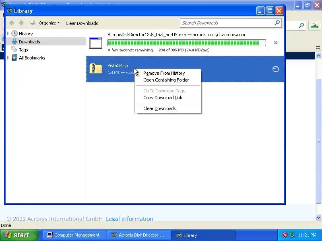This screenshot has width=322, height=241.
Task: Click the VistaXP.zip folder icon
Action: (x=96, y=69)
